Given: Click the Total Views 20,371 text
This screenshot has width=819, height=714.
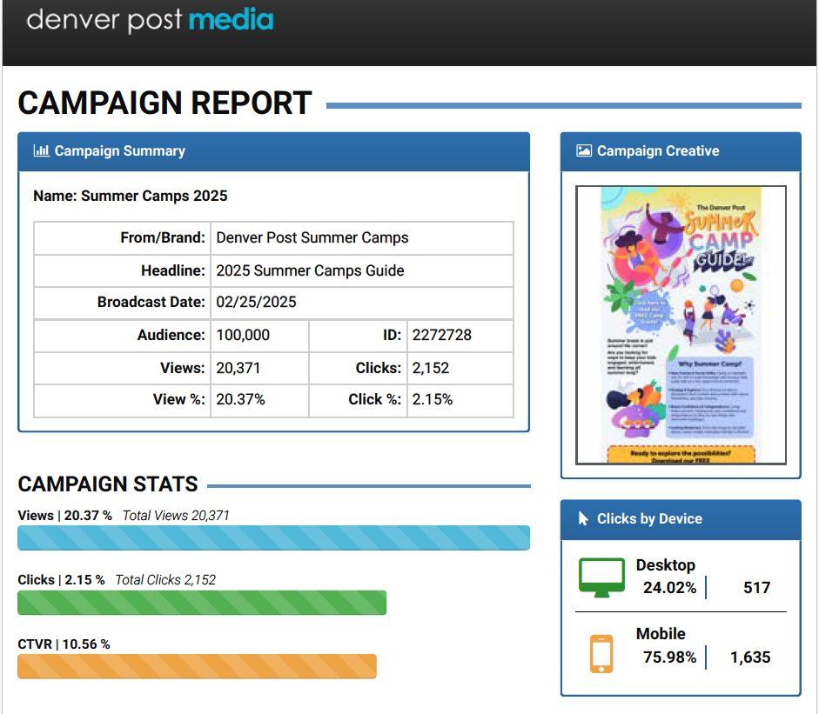Looking at the screenshot, I should pyautogui.click(x=176, y=516).
